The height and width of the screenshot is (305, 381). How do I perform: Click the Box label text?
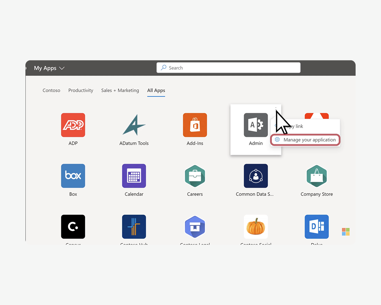(73, 194)
